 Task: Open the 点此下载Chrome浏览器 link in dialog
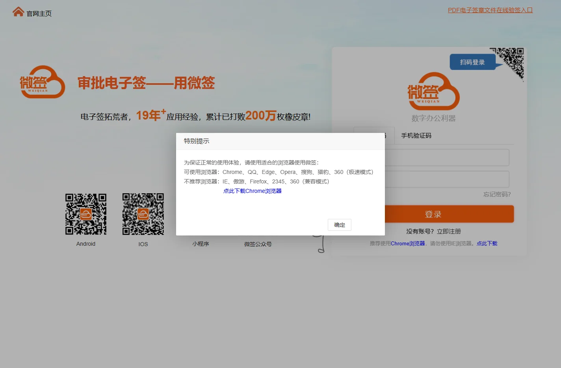(x=253, y=191)
